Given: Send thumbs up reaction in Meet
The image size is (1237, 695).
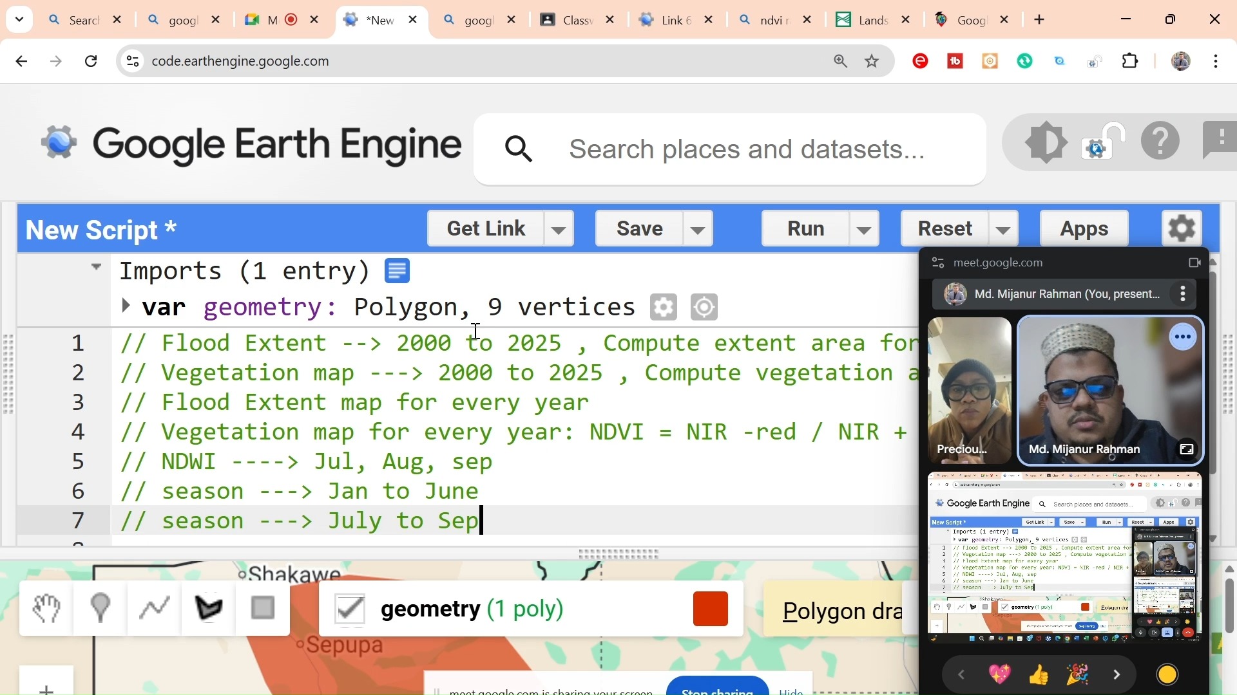Looking at the screenshot, I should [1040, 675].
